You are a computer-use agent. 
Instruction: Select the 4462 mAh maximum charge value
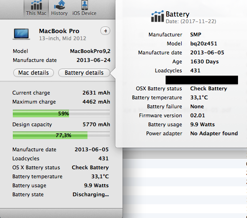pyautogui.click(x=96, y=102)
